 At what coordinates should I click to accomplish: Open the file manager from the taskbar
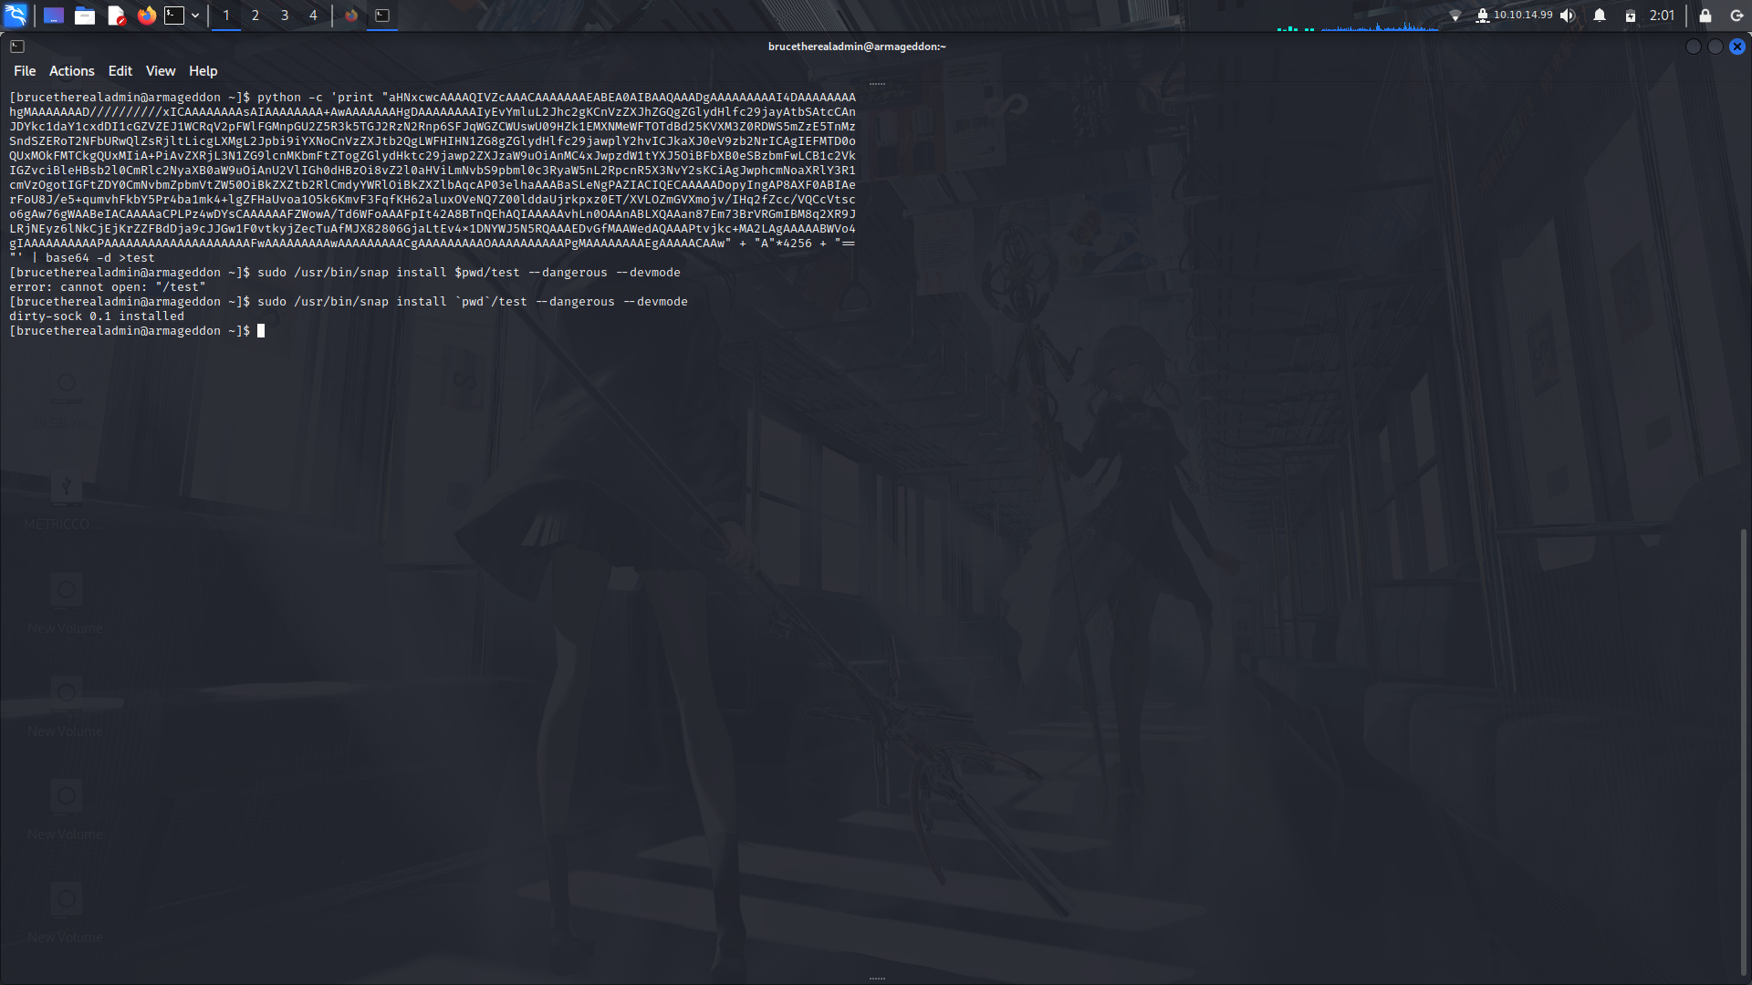85,16
